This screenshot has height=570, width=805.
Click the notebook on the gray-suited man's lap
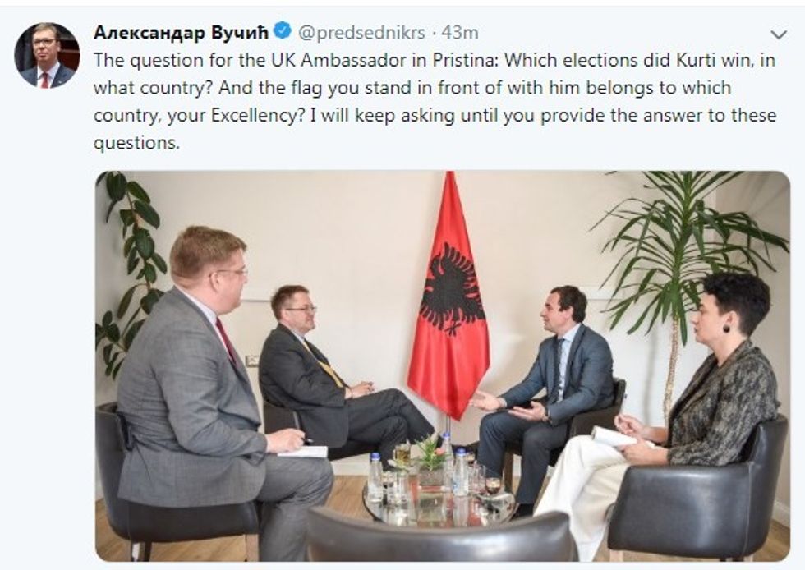302,451
